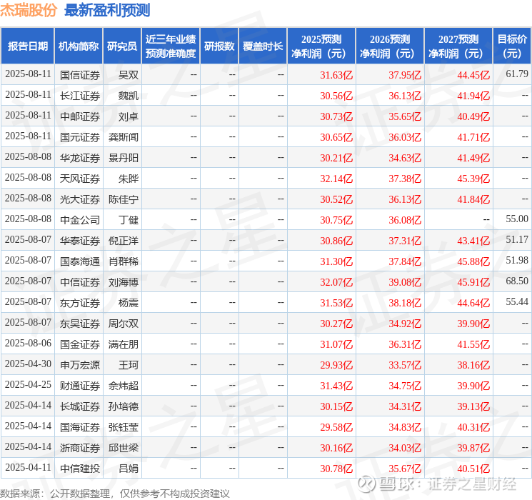Select the 中信建投 cell

[x=80, y=469]
